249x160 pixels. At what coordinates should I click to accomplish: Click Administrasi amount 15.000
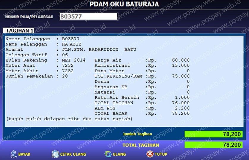click(181, 65)
